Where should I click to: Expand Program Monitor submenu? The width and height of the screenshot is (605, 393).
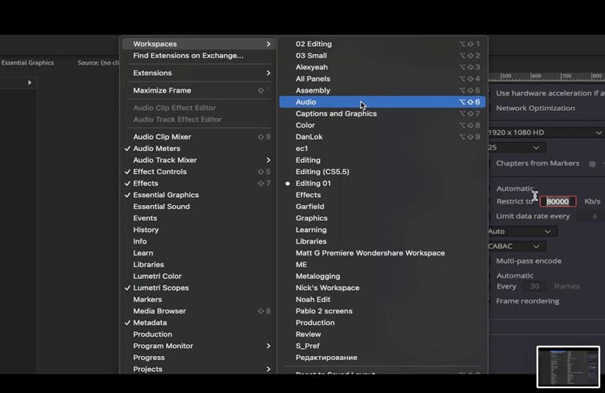tap(199, 346)
